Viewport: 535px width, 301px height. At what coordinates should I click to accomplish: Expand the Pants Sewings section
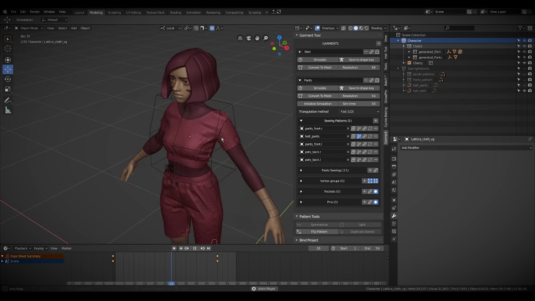pos(301,170)
